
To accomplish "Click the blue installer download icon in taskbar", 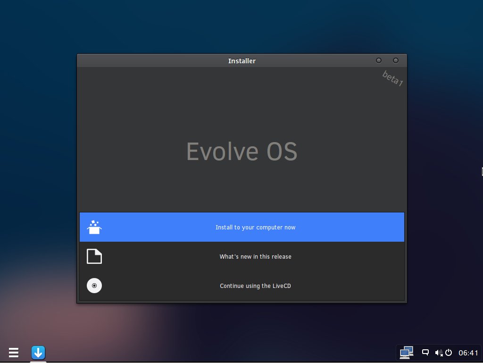I will click(x=38, y=353).
